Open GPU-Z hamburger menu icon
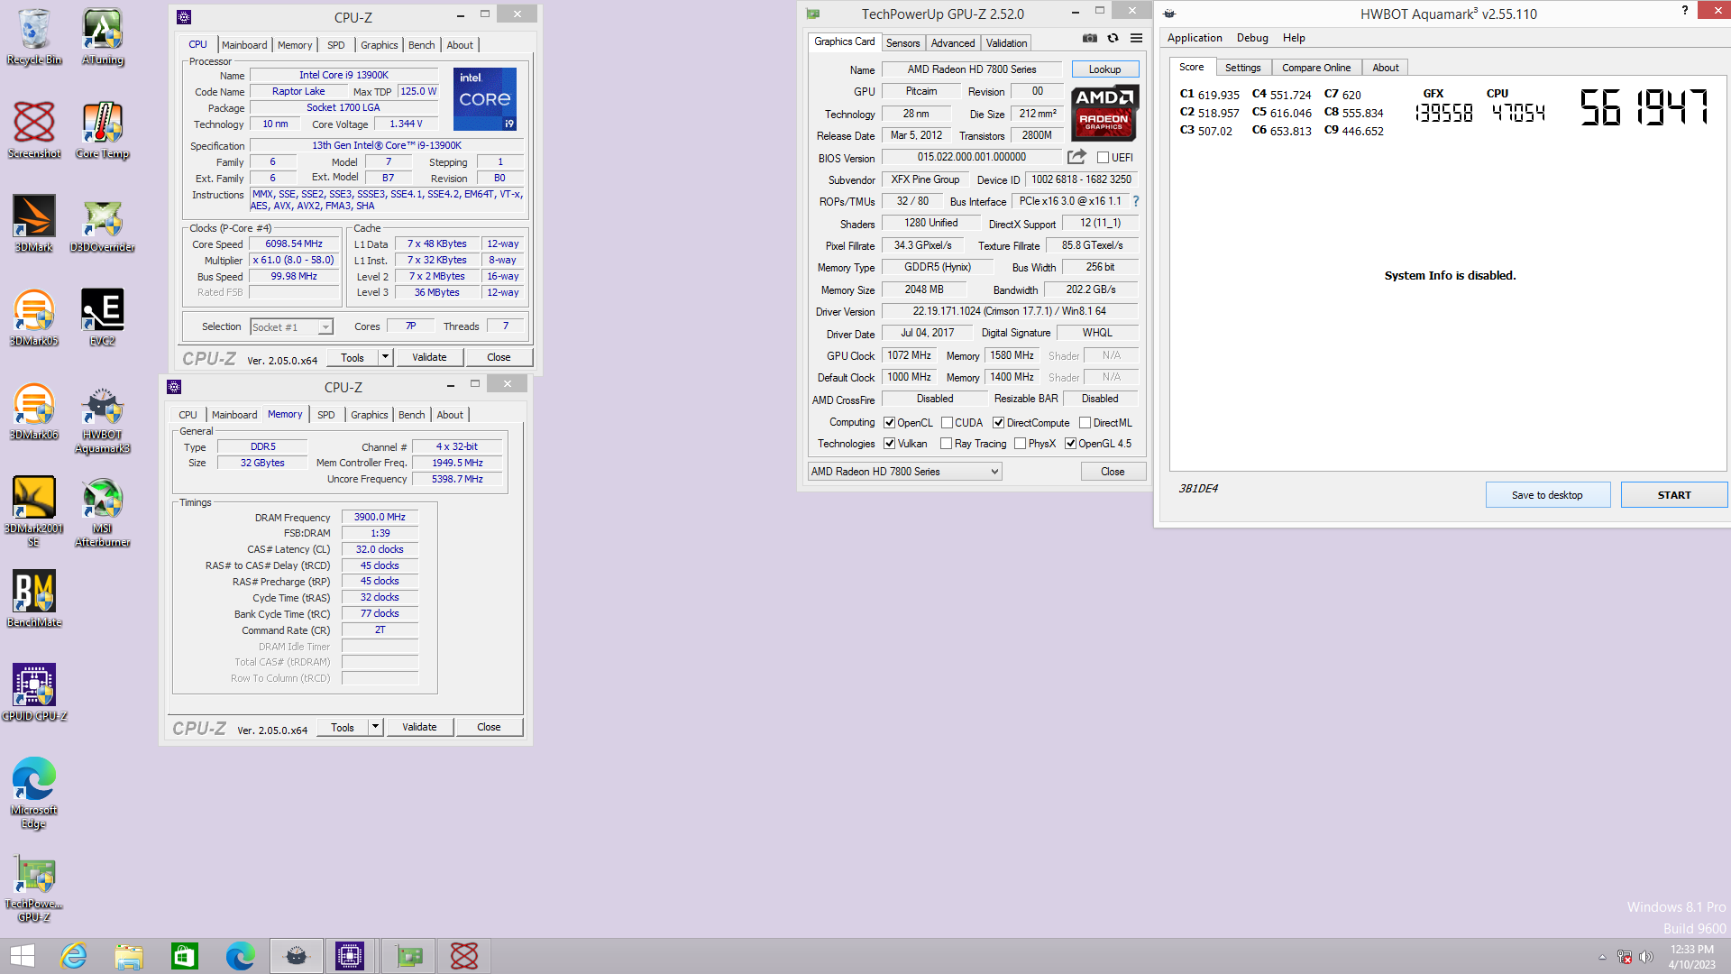Screen dimensions: 1731x974 [x=1136, y=38]
